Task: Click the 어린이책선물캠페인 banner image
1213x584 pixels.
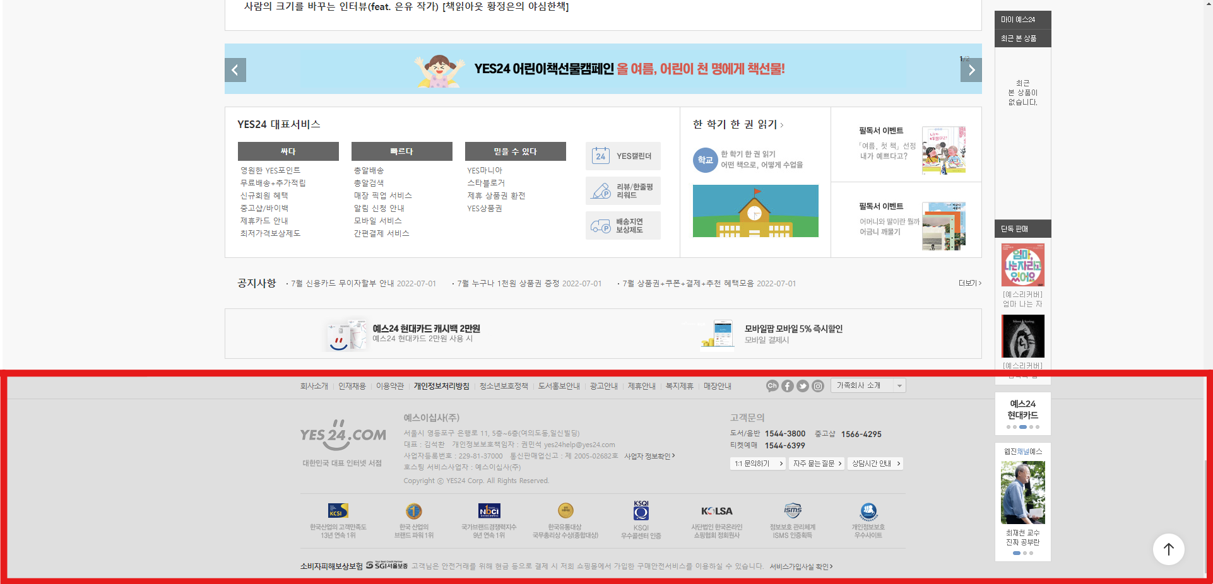Action: tap(603, 69)
